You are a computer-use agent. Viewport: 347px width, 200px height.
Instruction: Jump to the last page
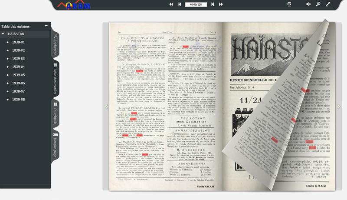click(x=221, y=4)
